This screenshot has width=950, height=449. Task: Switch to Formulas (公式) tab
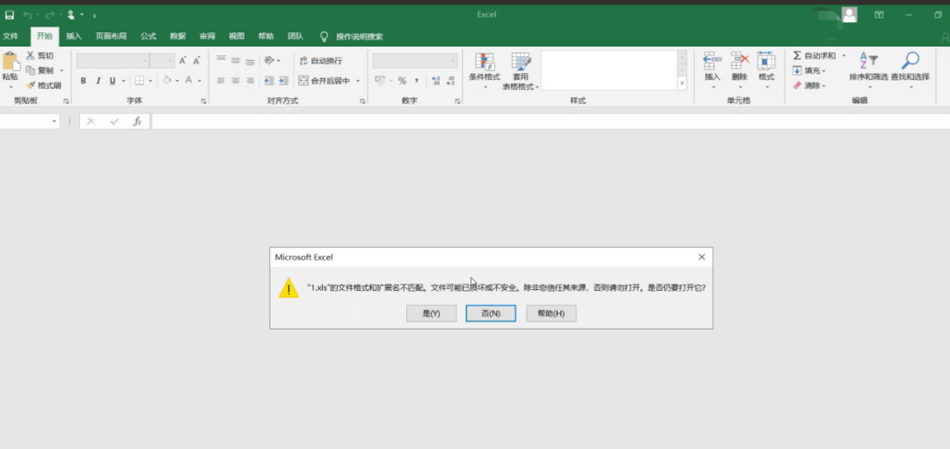pos(149,36)
